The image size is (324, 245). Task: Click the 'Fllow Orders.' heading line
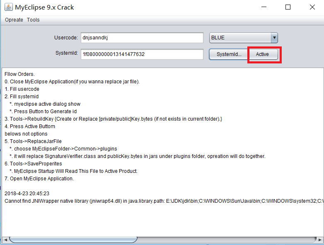[19, 74]
